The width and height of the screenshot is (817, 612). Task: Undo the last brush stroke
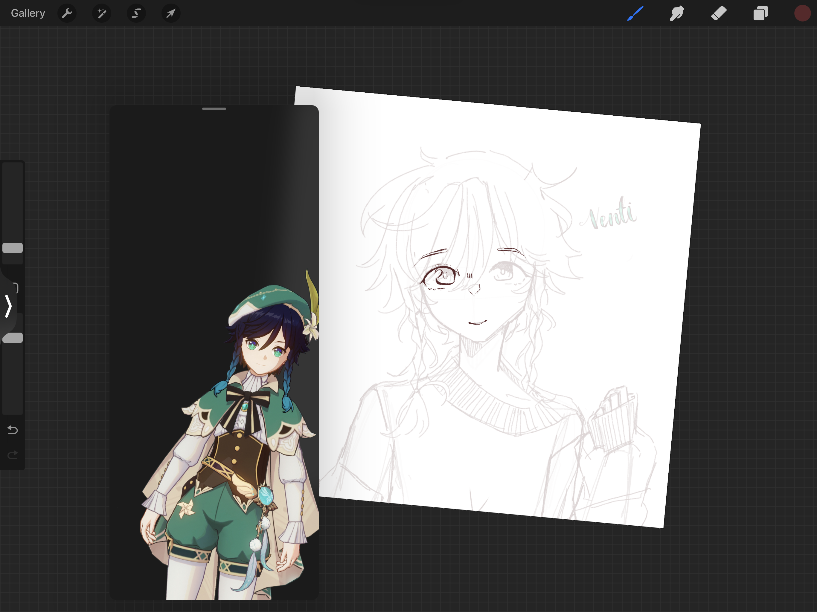point(12,430)
